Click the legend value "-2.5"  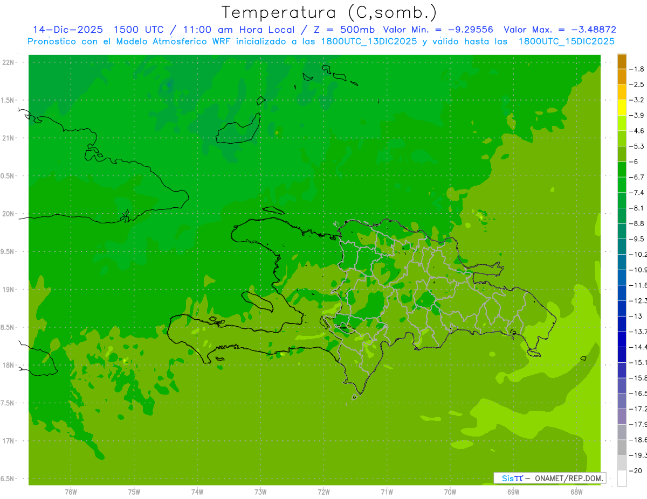tap(637, 85)
